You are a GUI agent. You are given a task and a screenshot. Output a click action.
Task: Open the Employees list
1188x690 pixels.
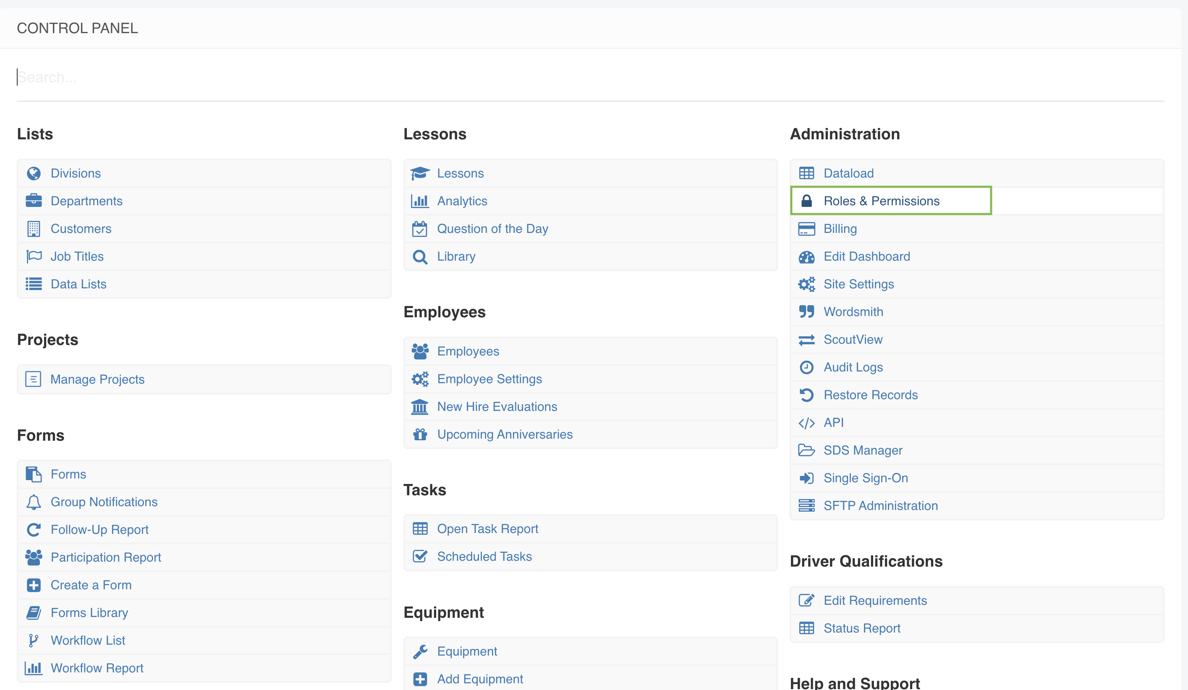tap(468, 351)
